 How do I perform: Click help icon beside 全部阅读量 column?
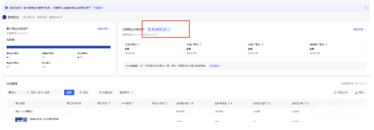(x=229, y=103)
